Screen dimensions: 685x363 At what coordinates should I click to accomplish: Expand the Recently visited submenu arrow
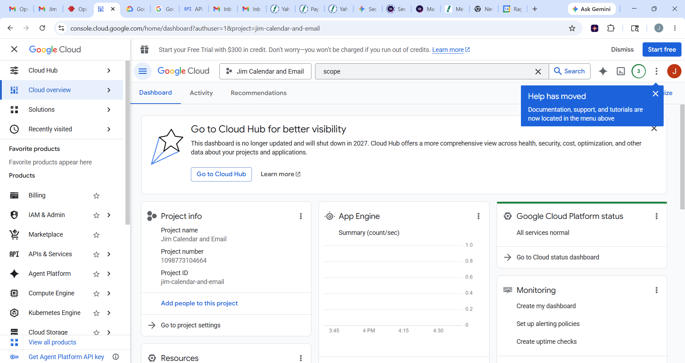109,129
